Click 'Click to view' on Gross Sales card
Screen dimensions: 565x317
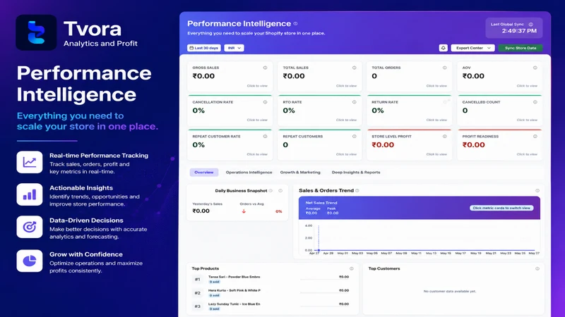click(257, 86)
